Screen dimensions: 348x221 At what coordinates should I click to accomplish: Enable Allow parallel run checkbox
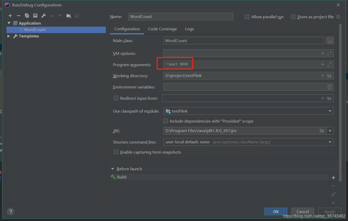247,17
